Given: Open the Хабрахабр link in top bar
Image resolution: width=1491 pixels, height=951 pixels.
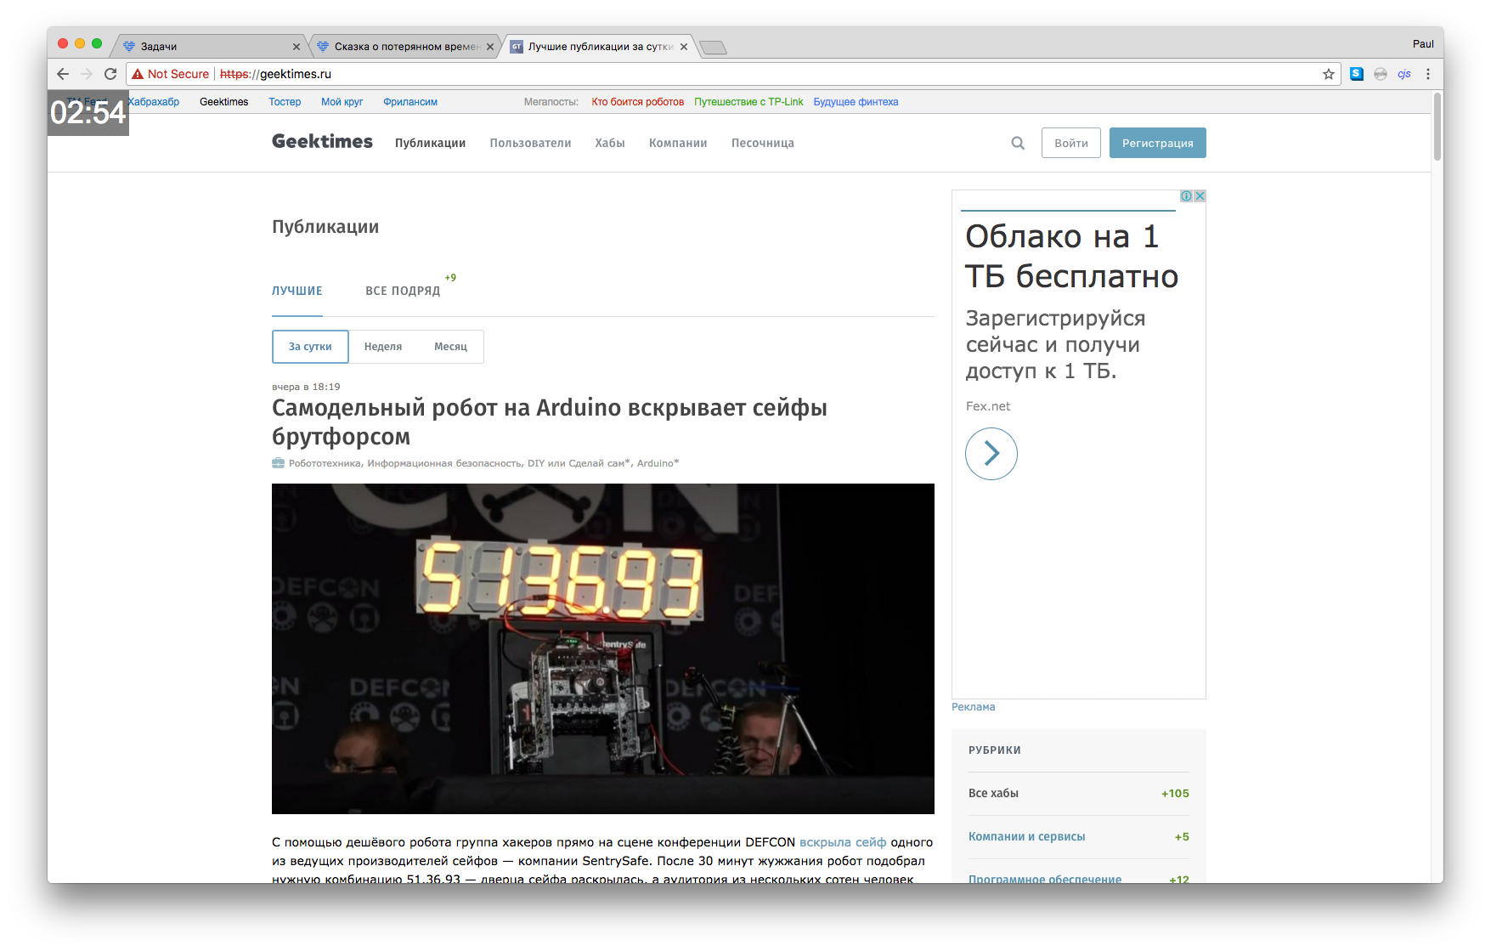Looking at the screenshot, I should pyautogui.click(x=153, y=102).
